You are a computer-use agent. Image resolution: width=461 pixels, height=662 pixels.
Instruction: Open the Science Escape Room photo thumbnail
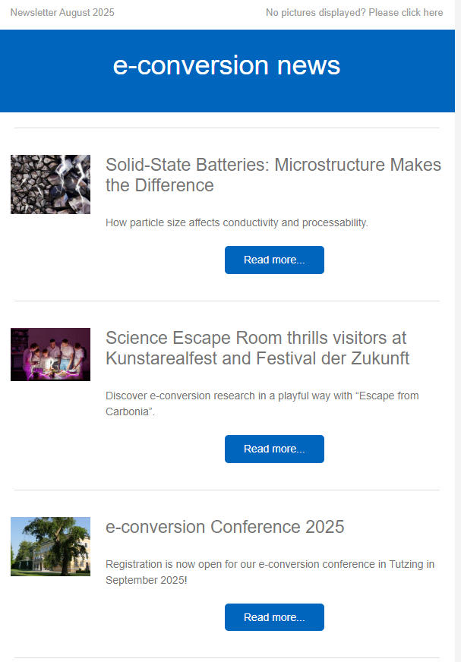click(50, 355)
